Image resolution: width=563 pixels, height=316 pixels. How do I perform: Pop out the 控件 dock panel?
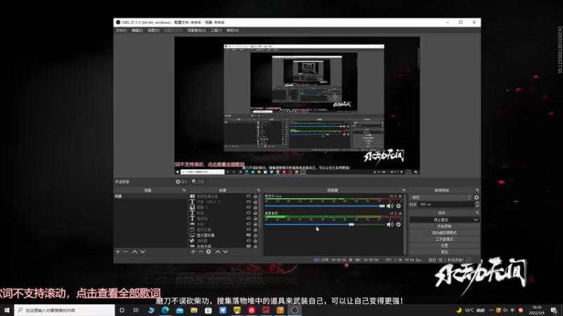477,213
